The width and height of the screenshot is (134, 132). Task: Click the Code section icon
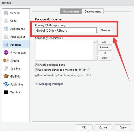[6, 21]
